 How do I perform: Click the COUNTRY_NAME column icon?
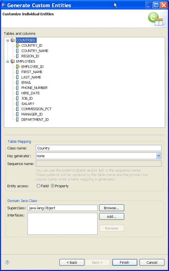17,51
